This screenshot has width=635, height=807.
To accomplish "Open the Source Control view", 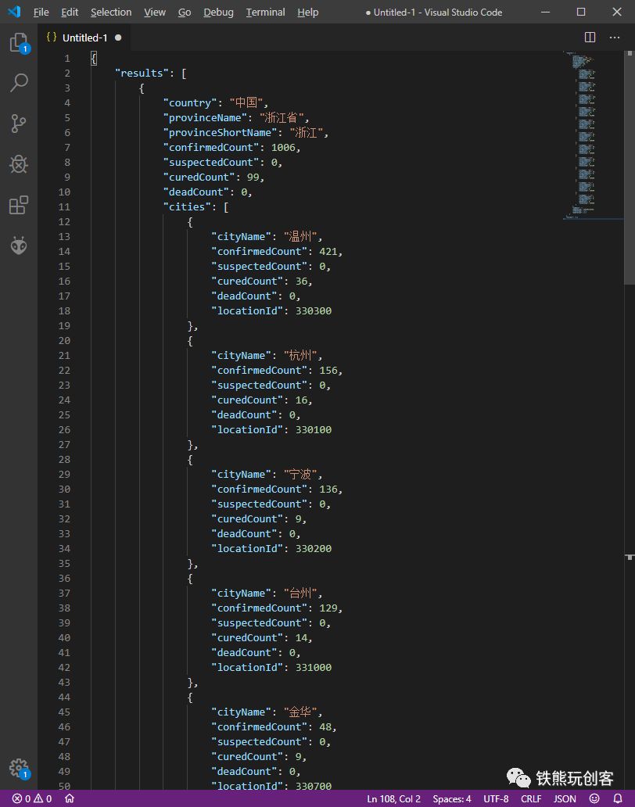I will [x=19, y=124].
